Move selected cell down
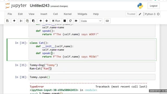 [x=46, y=21]
